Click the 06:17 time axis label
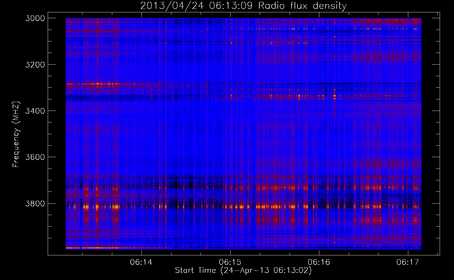 (x=408, y=262)
